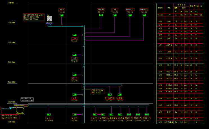Image resolution: width=209 pixels, height=129 pixels.
Task: Click the yellow meter box near WHM
Action: [x=20, y=109]
